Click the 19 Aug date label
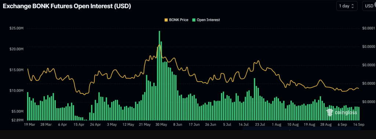The height and width of the screenshot is (139, 376). (x=309, y=125)
